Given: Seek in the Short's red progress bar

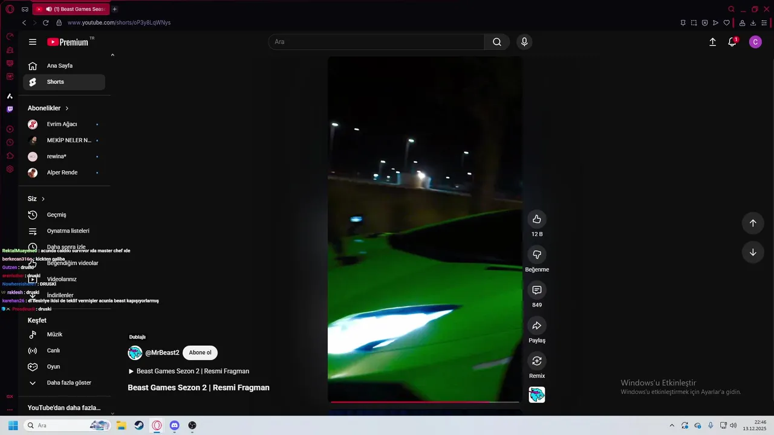Looking at the screenshot, I should [424, 402].
